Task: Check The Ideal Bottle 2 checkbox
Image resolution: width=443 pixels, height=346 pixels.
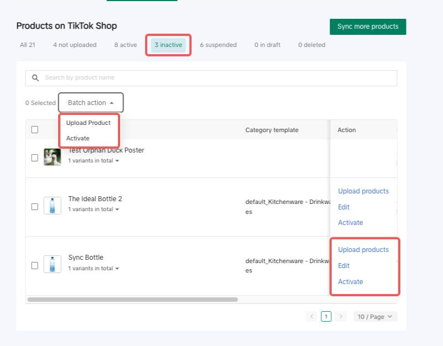Action: tap(35, 206)
